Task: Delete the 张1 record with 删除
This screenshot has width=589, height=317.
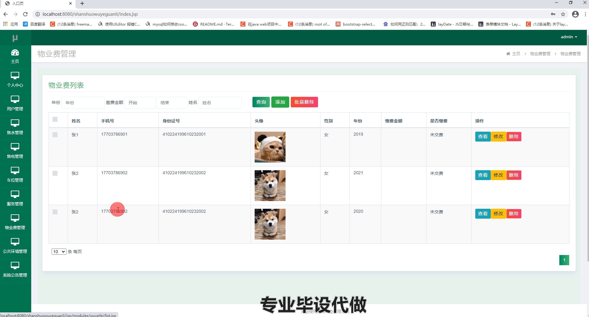Action: click(x=514, y=137)
